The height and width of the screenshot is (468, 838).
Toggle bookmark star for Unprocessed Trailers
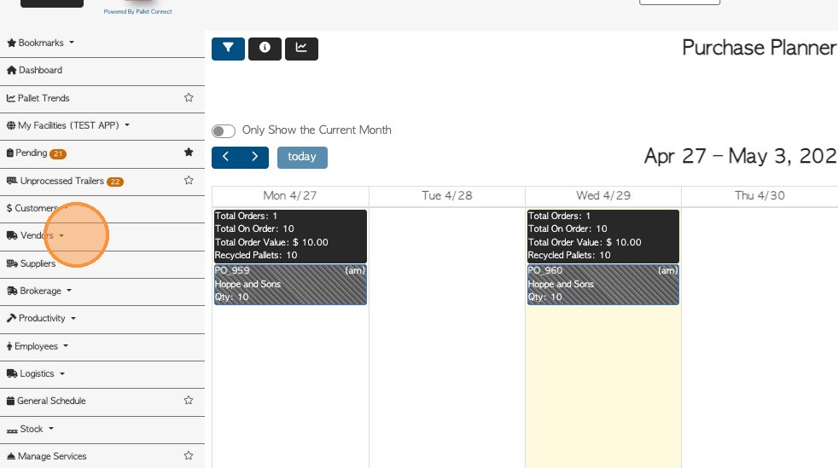coord(189,181)
